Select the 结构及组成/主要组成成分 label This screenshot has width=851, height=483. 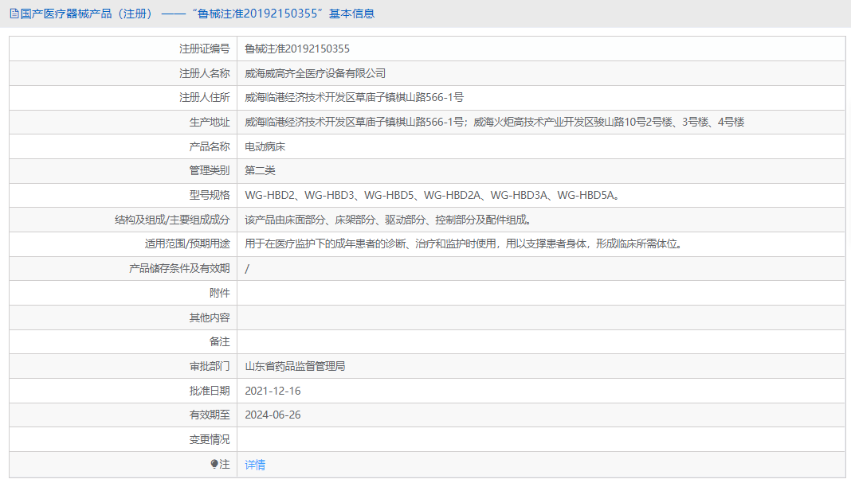(x=173, y=220)
